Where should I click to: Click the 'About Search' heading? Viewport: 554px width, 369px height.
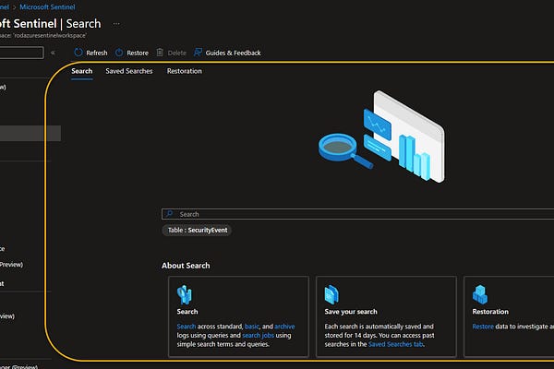coord(186,266)
